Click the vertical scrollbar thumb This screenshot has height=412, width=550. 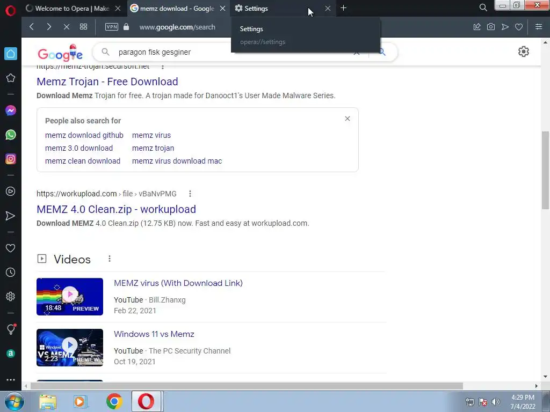coord(545,170)
